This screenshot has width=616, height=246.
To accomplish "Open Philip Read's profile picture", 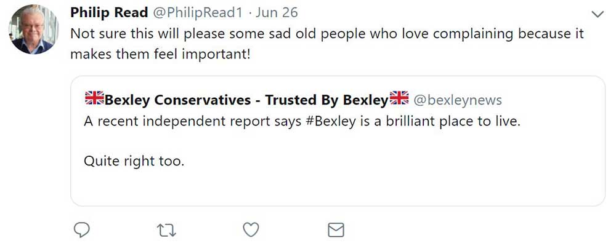I will [33, 30].
